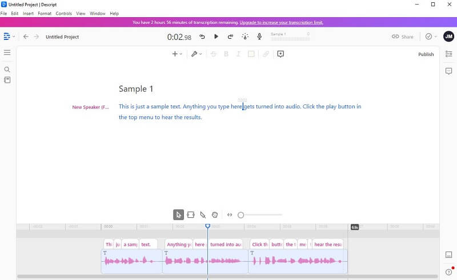Start recording with microphone icon
Image resolution: width=457 pixels, height=280 pixels.
[x=259, y=36]
